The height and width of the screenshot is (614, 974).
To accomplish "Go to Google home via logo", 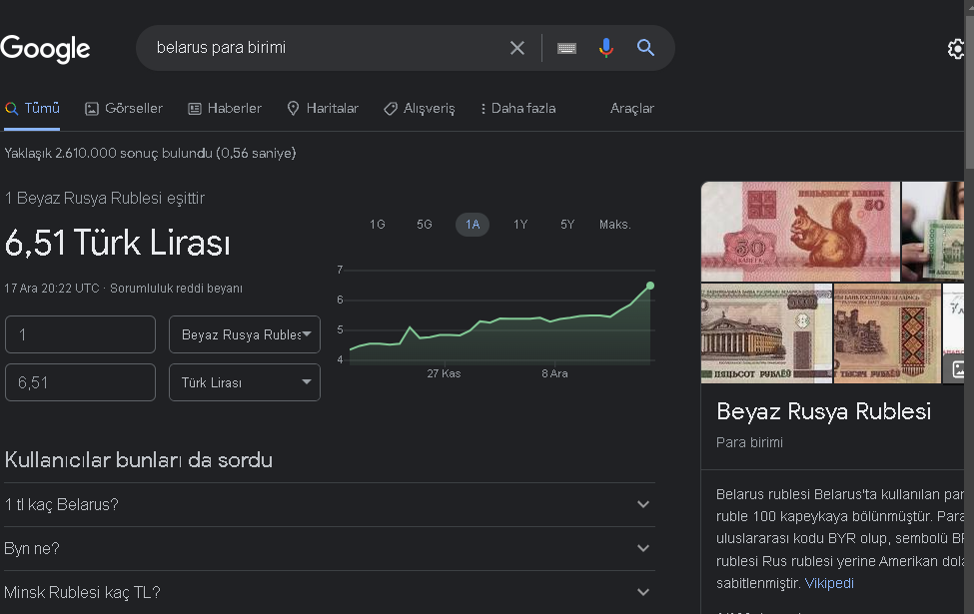I will tap(46, 48).
